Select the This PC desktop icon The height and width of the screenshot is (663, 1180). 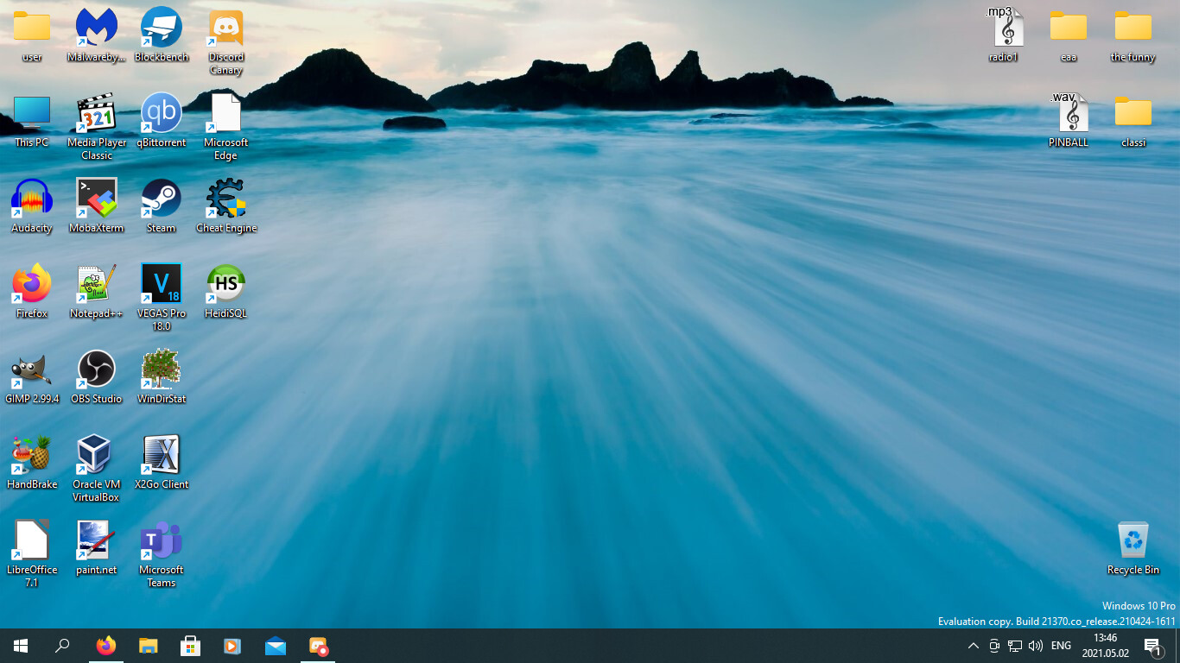click(32, 121)
